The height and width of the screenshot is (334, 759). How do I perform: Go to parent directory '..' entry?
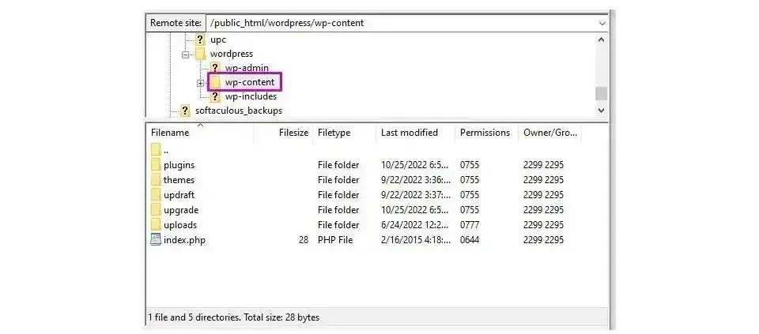pyautogui.click(x=166, y=150)
